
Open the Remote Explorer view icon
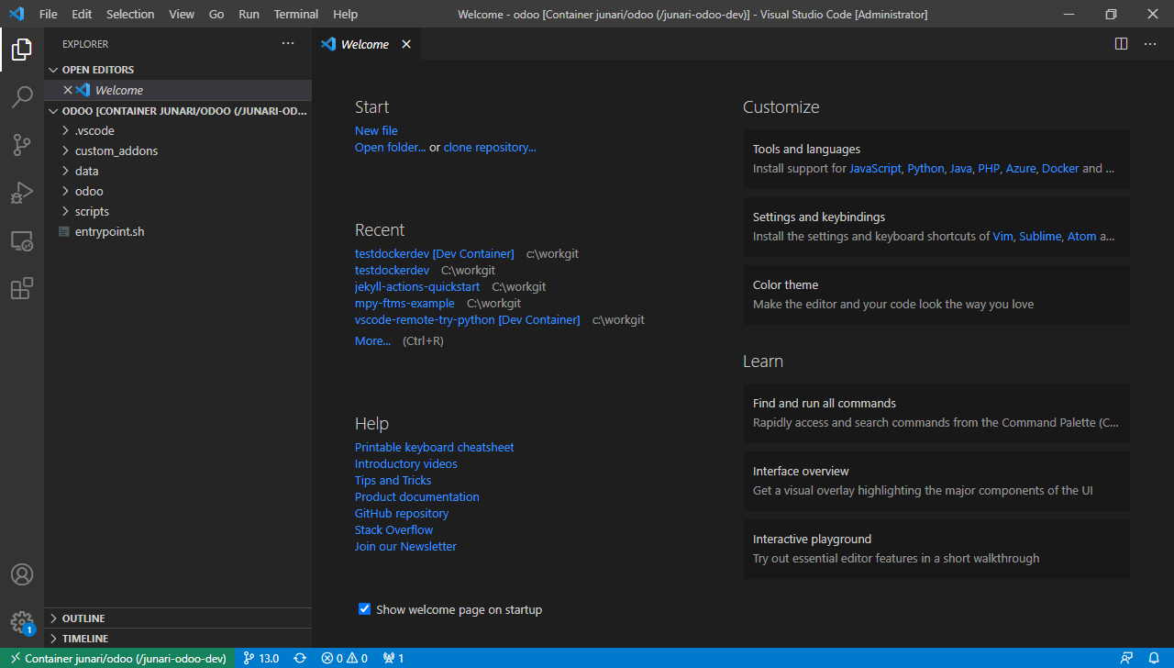pyautogui.click(x=22, y=241)
